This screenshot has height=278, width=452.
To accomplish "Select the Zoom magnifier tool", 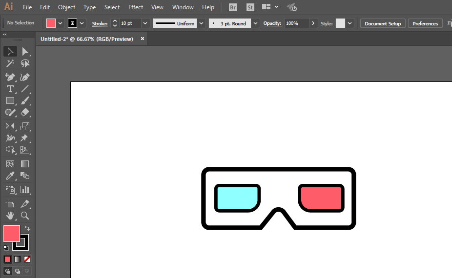I will tap(25, 215).
